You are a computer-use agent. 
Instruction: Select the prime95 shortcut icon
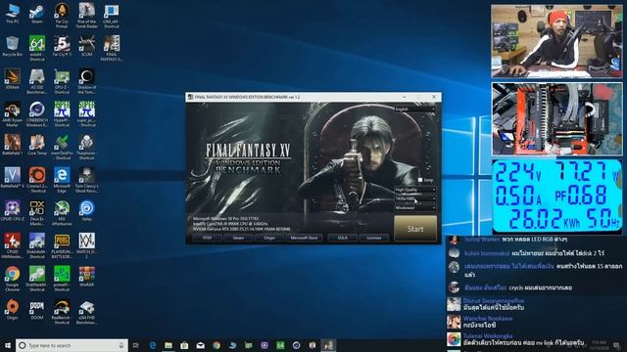point(62,279)
